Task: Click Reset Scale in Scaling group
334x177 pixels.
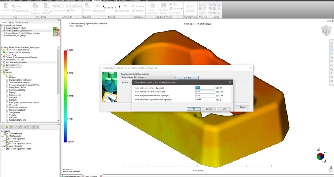Action: click(x=122, y=11)
